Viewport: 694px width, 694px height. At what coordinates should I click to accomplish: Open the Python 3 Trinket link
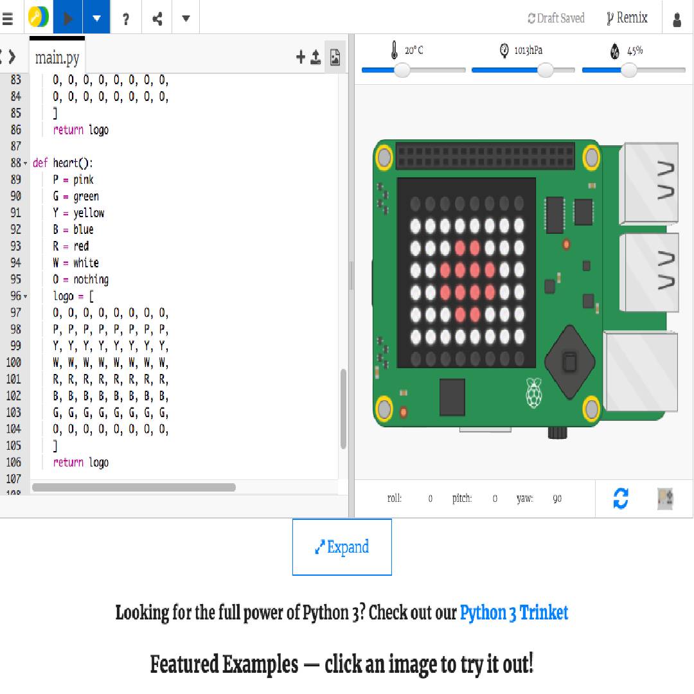(513, 612)
